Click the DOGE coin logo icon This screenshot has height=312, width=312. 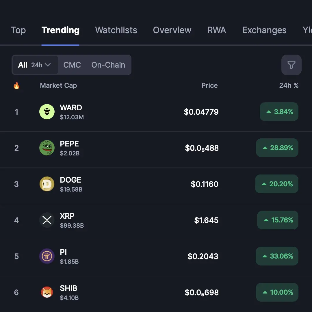click(47, 184)
